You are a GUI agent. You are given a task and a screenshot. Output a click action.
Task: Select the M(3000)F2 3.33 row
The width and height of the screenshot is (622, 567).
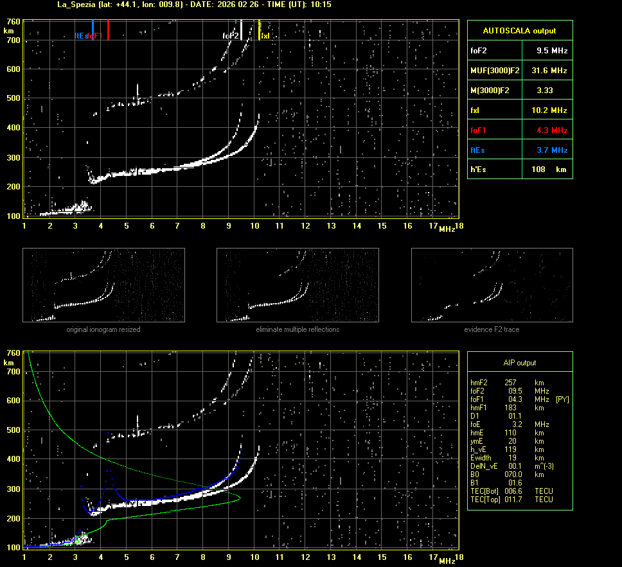[x=519, y=91]
